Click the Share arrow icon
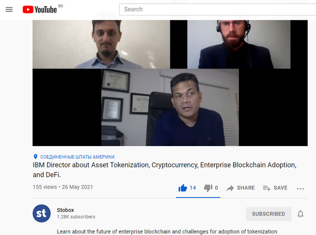This screenshot has height=235, width=316. 230,188
